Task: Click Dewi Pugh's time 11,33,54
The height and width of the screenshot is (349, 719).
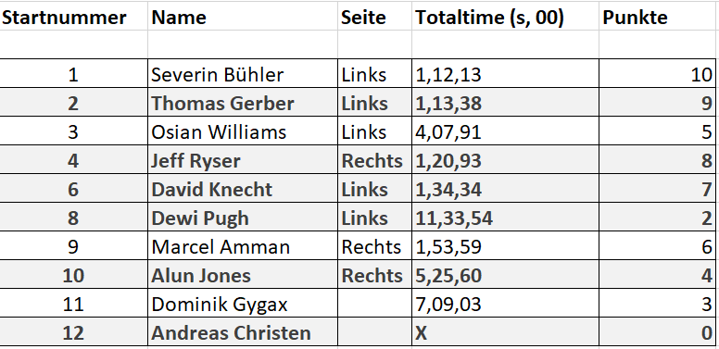Action: tap(505, 218)
